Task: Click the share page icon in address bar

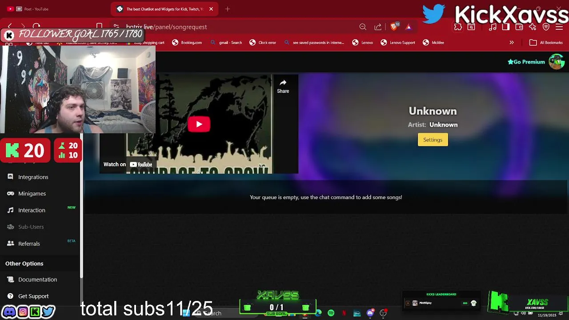Action: (x=378, y=27)
